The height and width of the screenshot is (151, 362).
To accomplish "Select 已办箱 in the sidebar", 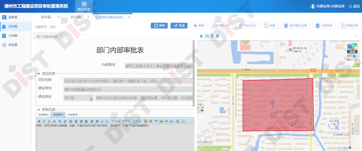I will 13,35.
